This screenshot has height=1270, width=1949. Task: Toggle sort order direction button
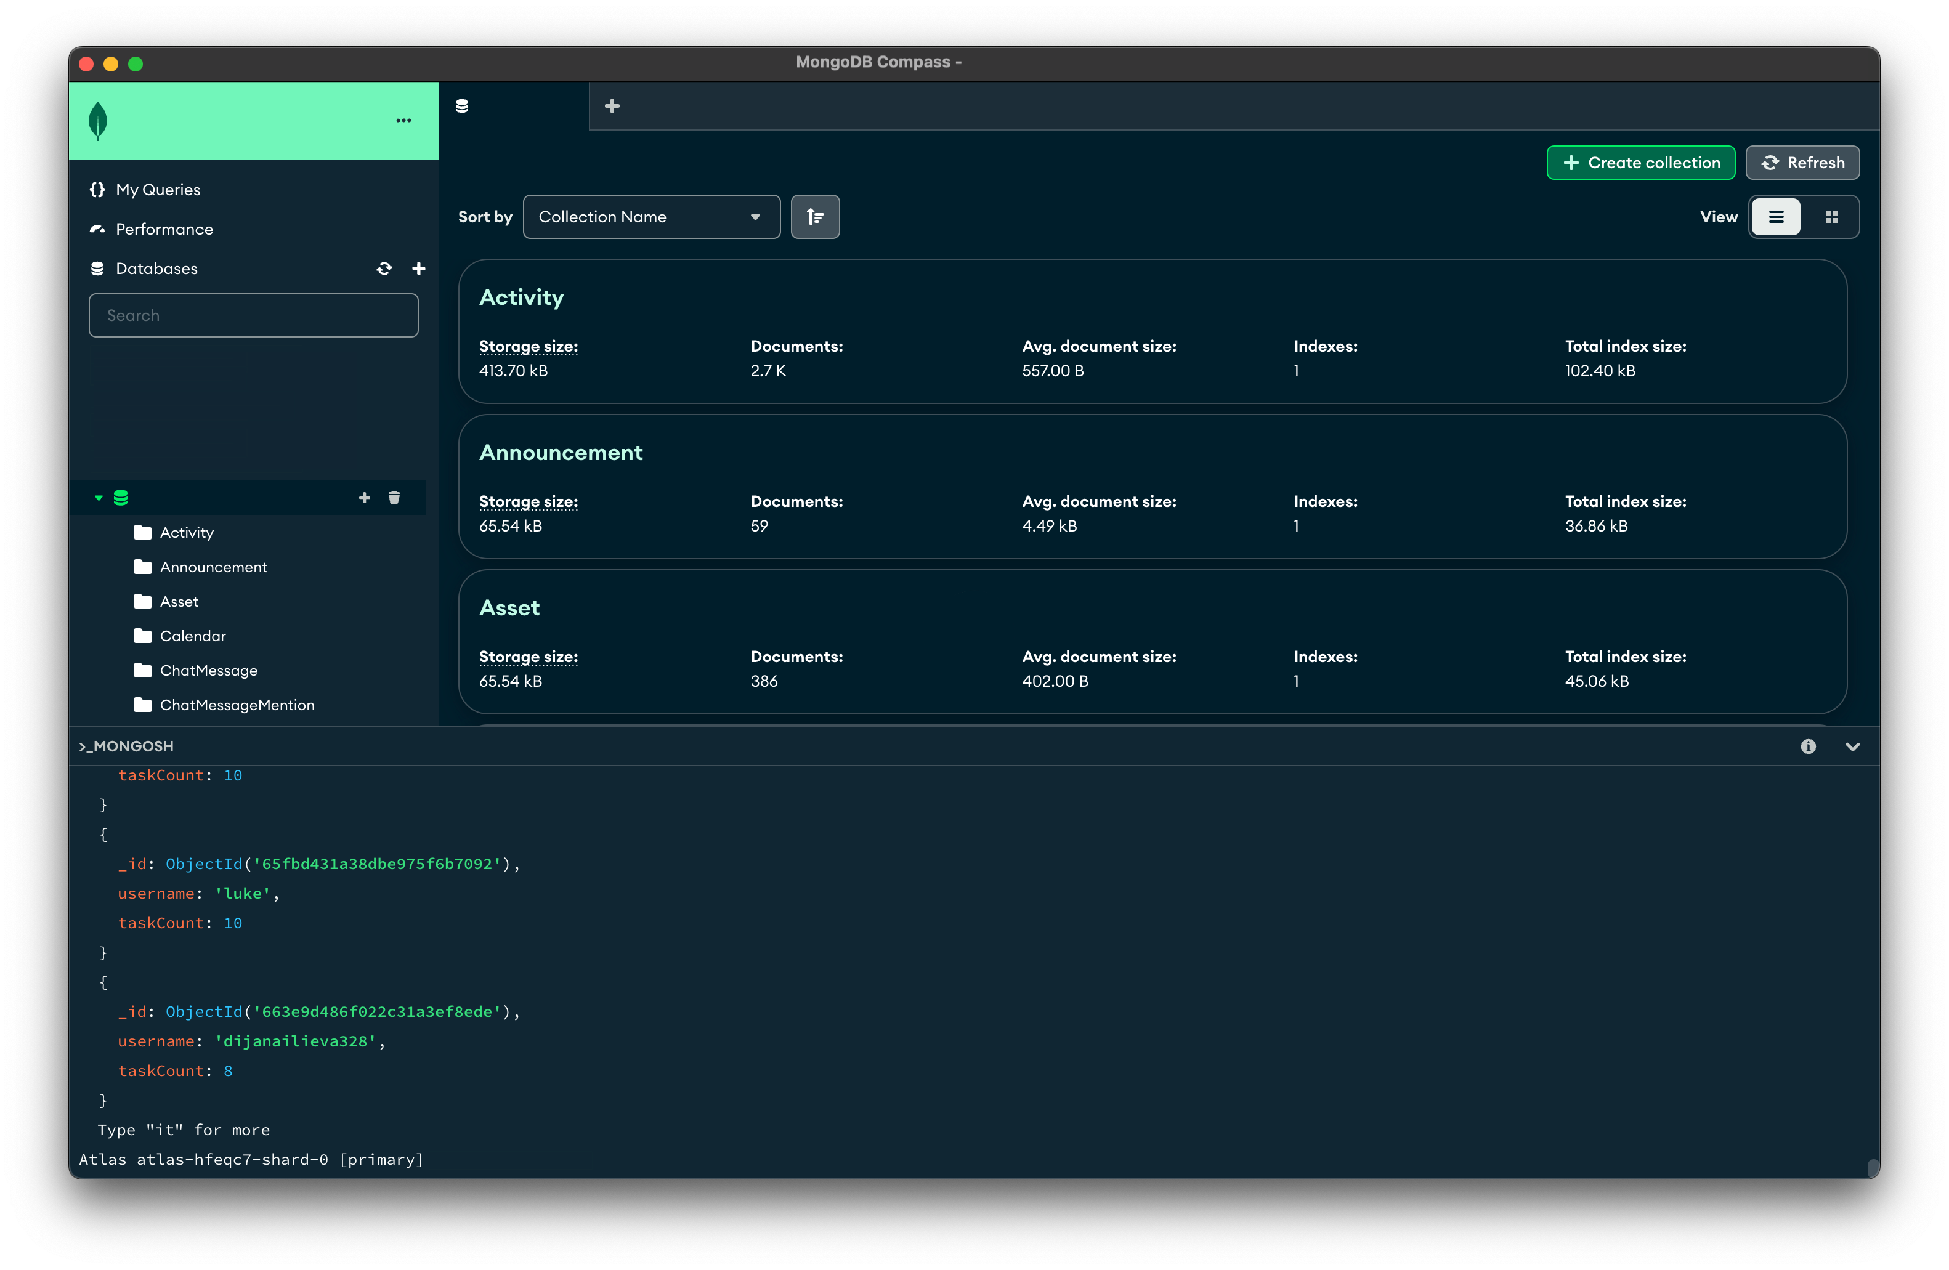coord(815,217)
